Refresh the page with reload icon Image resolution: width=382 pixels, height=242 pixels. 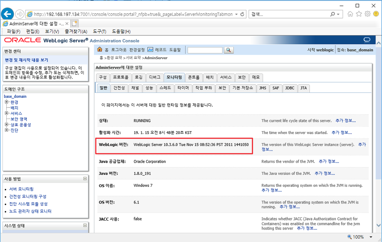[242, 14]
